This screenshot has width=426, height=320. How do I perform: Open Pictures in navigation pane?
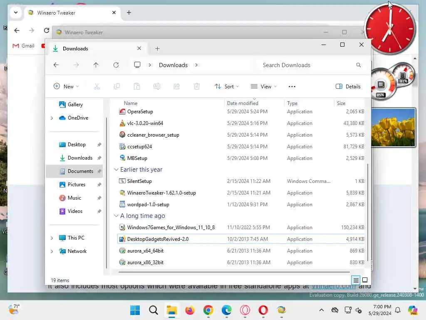coord(77,185)
